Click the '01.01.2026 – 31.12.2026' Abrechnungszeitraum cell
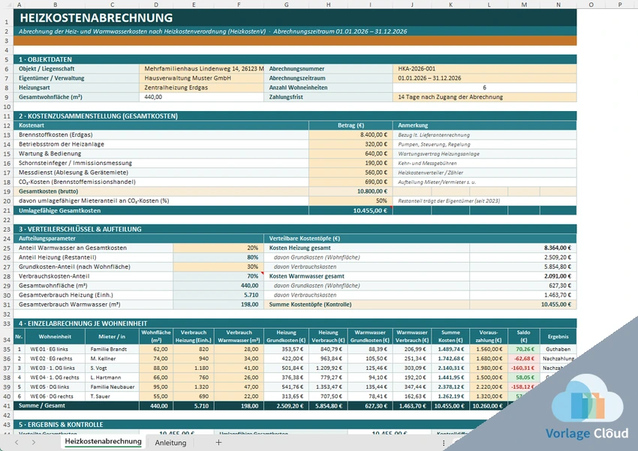 click(x=485, y=78)
